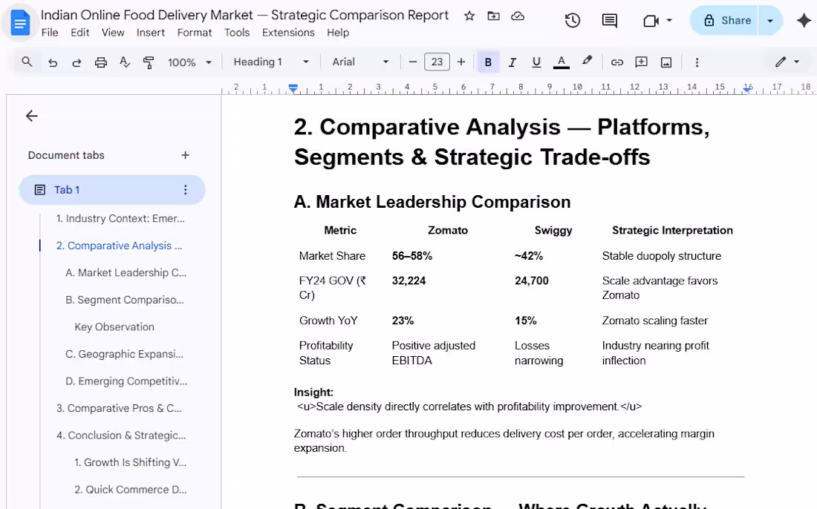Open the Edit menu

(x=79, y=32)
